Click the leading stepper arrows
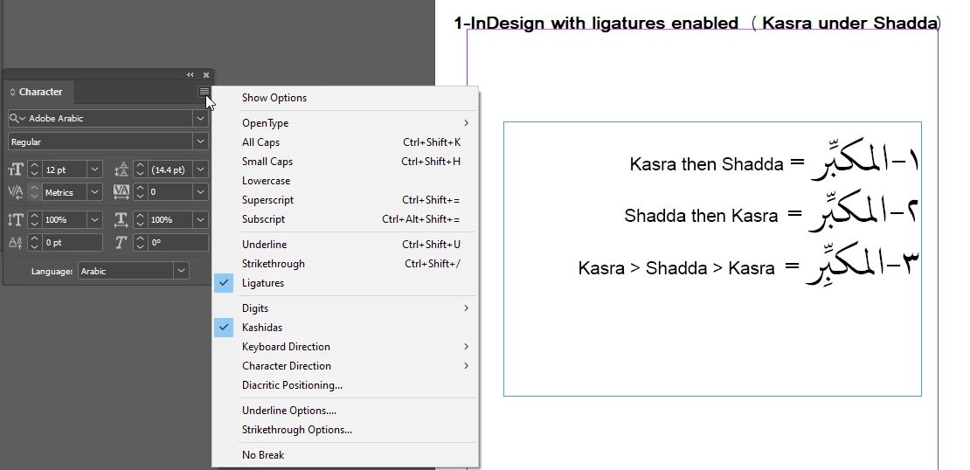 click(141, 169)
